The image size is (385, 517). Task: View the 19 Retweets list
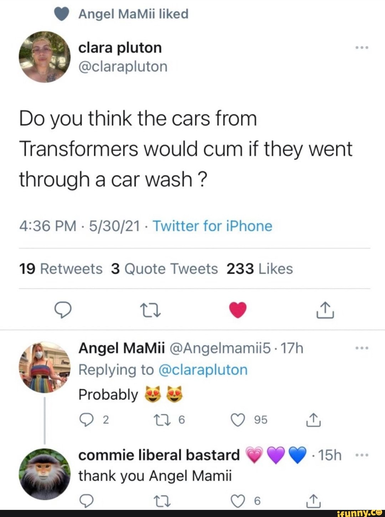click(x=61, y=269)
